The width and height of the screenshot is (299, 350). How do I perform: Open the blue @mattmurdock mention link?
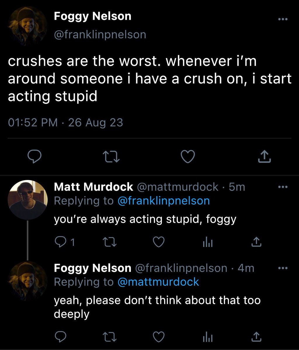pos(158,282)
